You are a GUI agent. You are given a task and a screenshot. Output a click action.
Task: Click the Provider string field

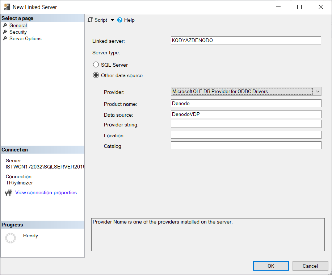pyautogui.click(x=246, y=124)
